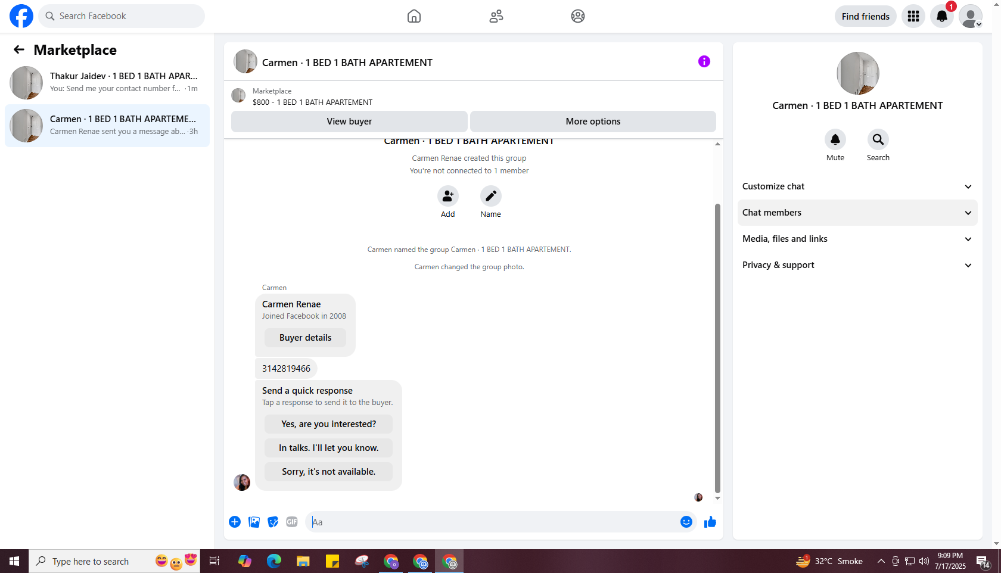Click the Facebook logo
The width and height of the screenshot is (1001, 573).
coord(21,16)
